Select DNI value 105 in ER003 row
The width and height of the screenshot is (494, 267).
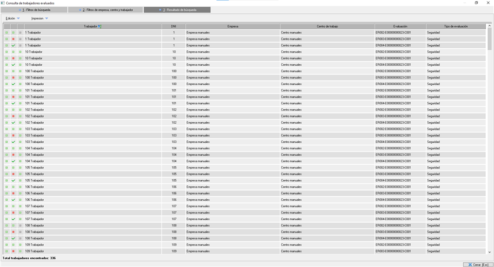coord(173,174)
